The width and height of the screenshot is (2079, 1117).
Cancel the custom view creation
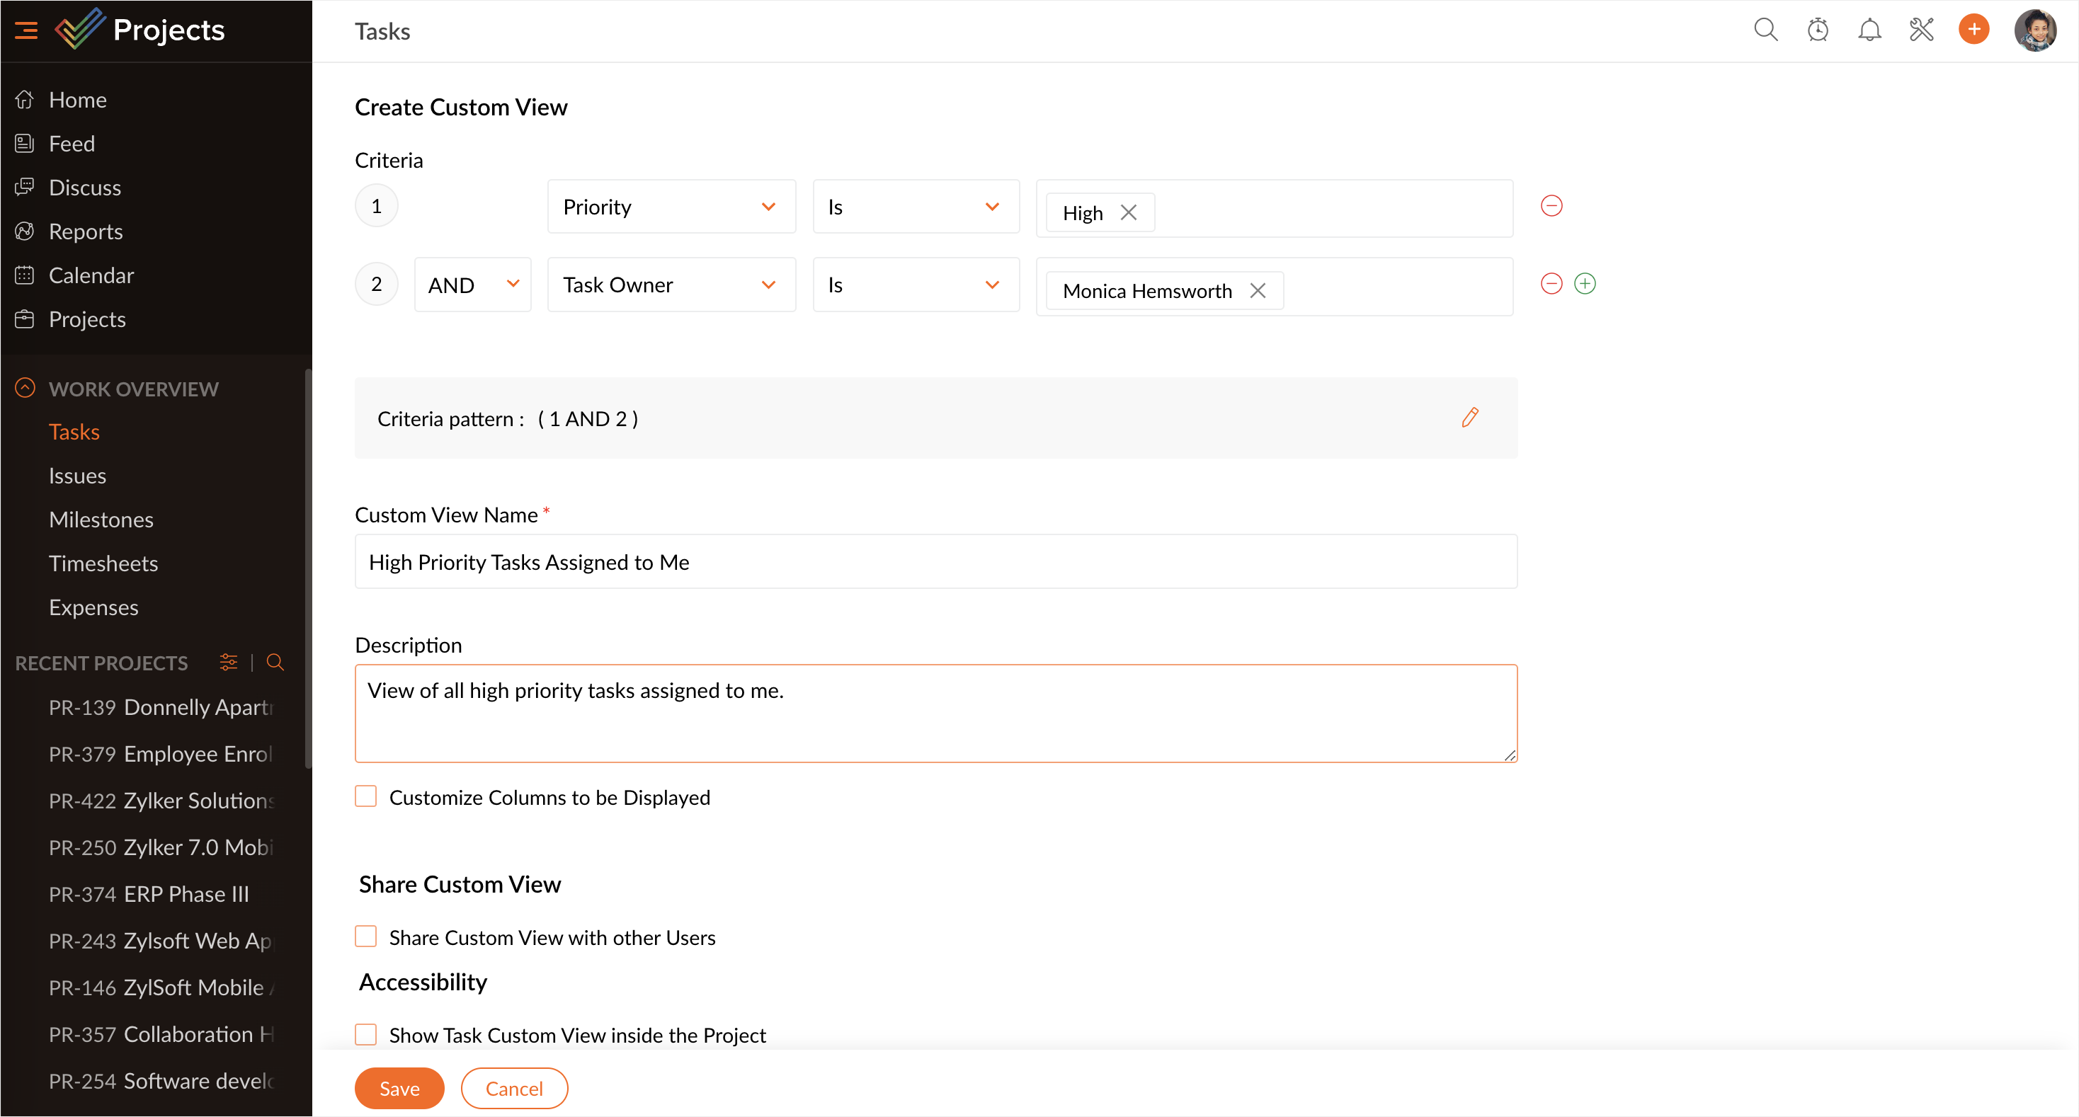click(514, 1089)
